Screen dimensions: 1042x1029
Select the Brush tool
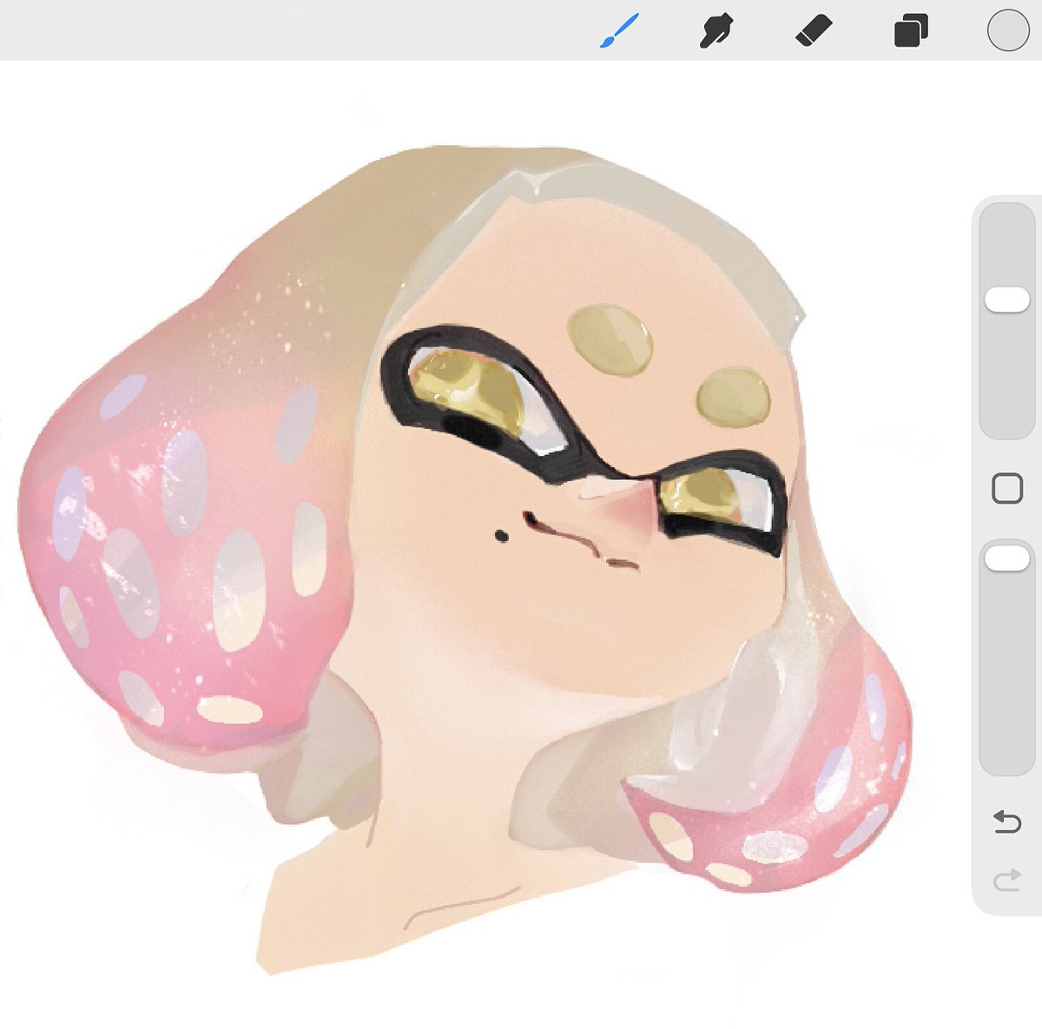pos(619,31)
